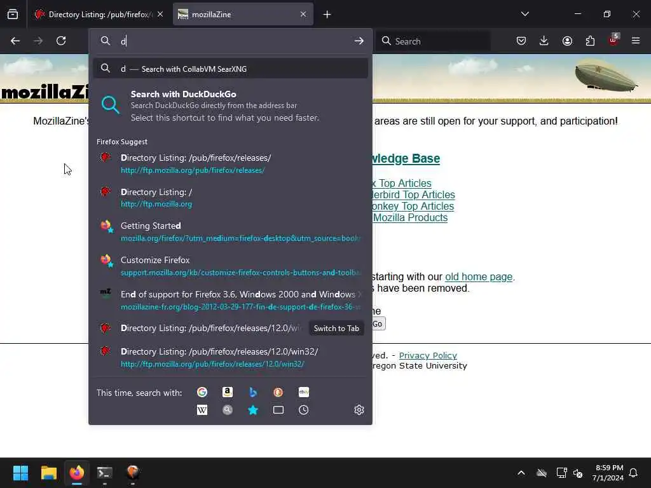Open the 'Directory Listing: /' suggestion
This screenshot has height=488, width=651.
230,198
